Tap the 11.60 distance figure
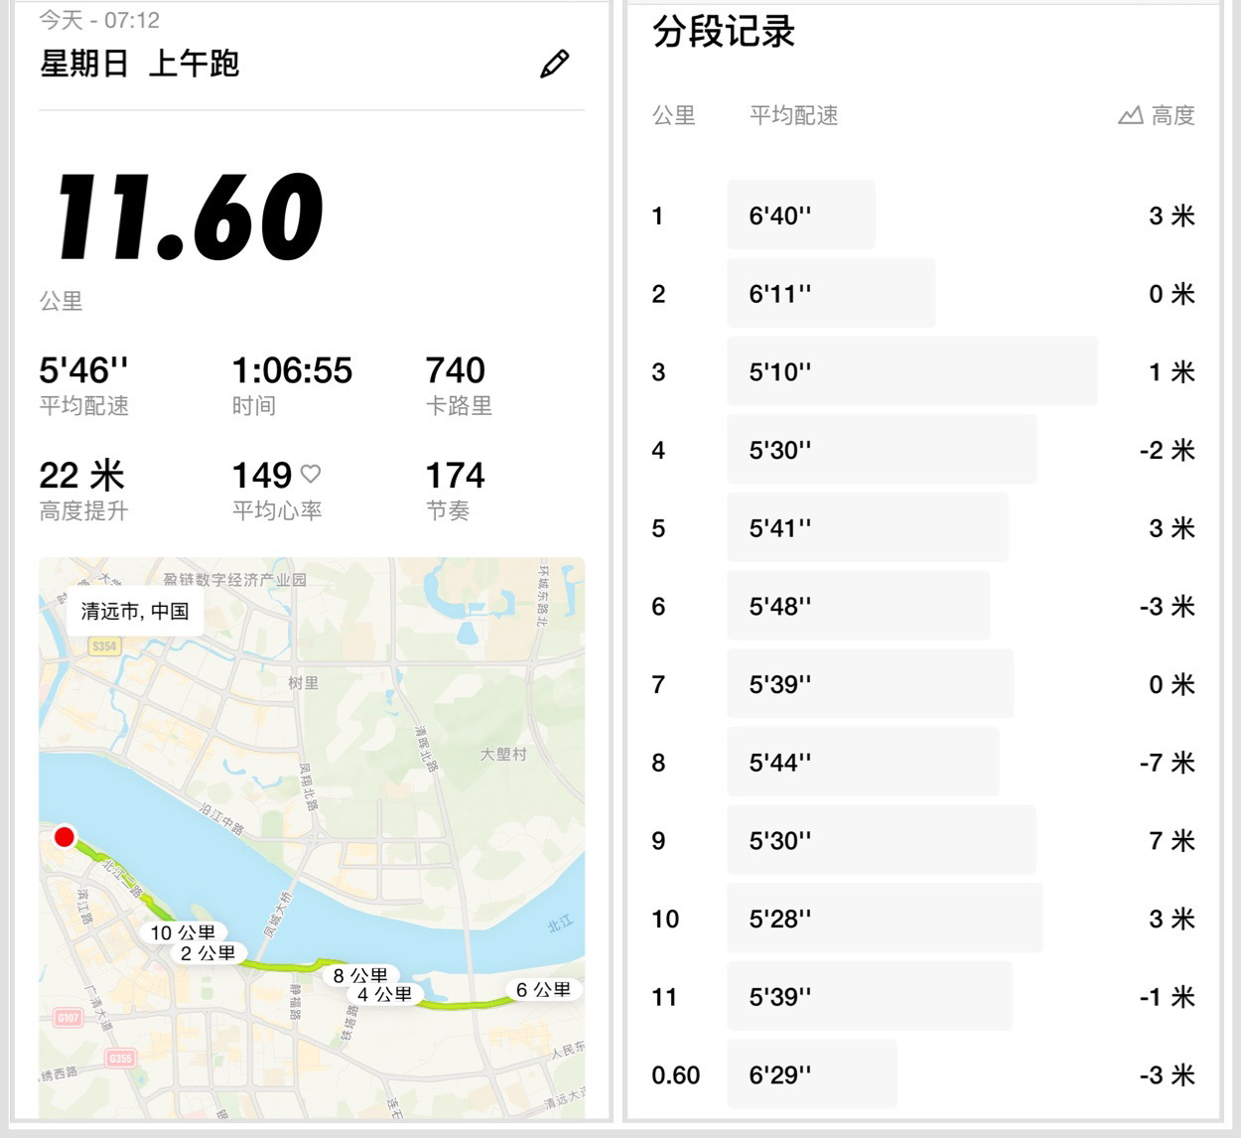The height and width of the screenshot is (1138, 1241). 189,216
